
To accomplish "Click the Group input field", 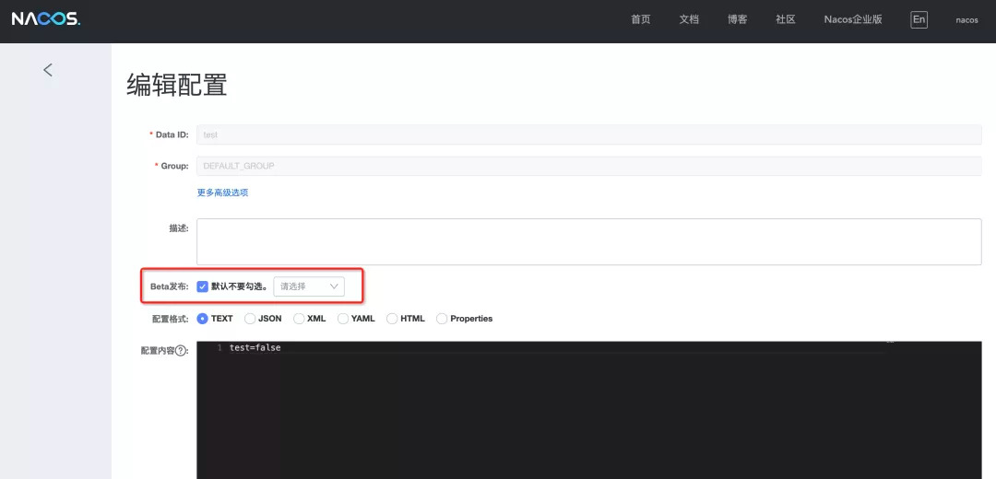I will 588,166.
